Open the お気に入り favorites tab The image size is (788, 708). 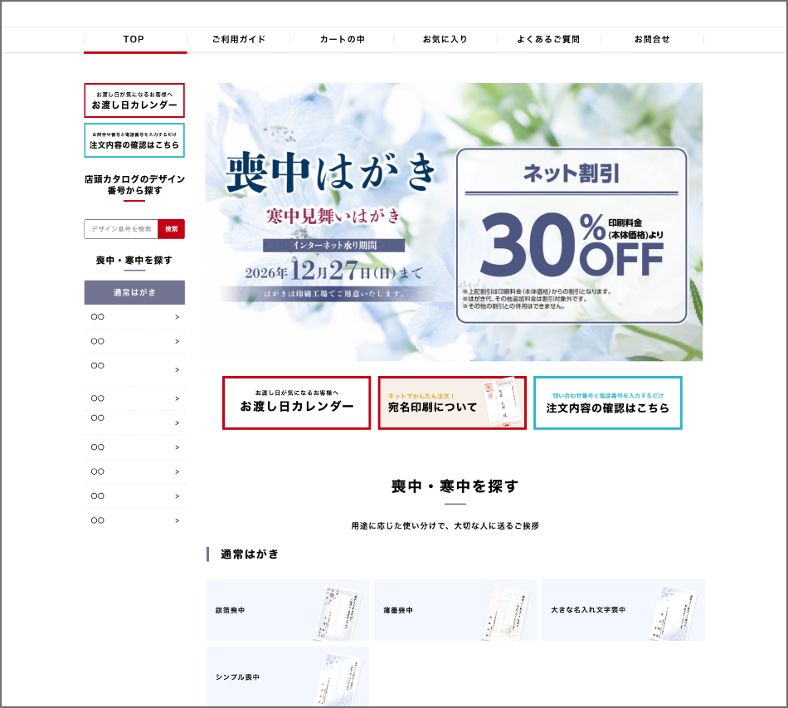[x=445, y=39]
